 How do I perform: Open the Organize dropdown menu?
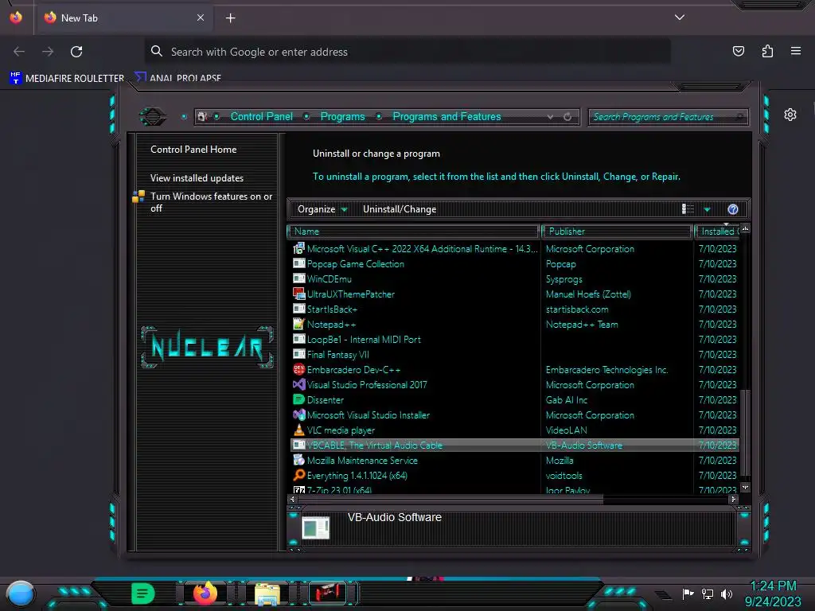(x=322, y=209)
